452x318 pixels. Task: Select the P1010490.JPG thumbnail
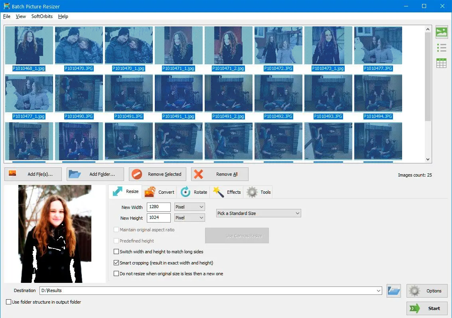coord(79,93)
